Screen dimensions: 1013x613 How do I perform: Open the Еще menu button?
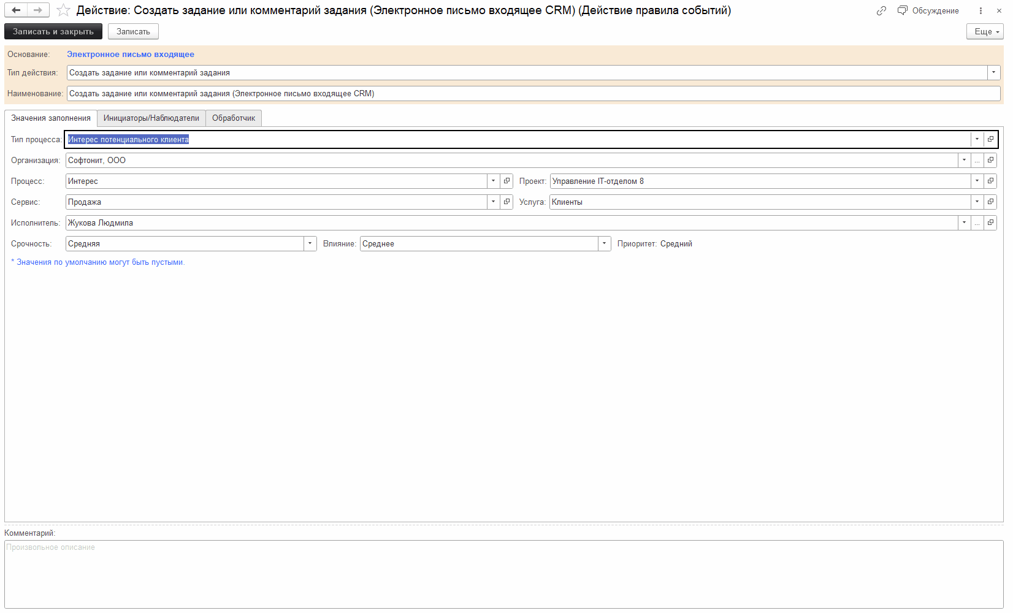985,31
